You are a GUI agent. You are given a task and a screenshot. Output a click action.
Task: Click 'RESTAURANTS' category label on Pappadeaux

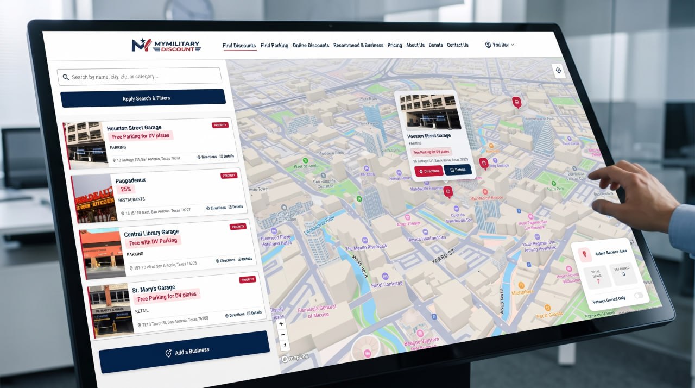point(132,199)
